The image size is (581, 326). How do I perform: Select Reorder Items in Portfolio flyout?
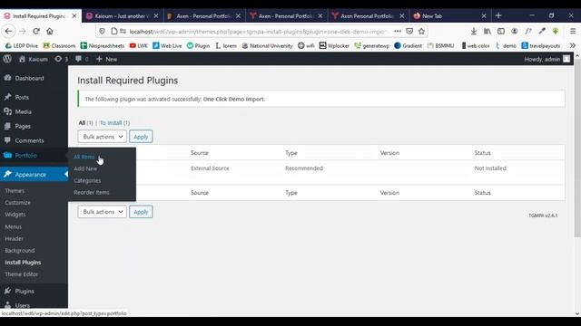point(91,192)
